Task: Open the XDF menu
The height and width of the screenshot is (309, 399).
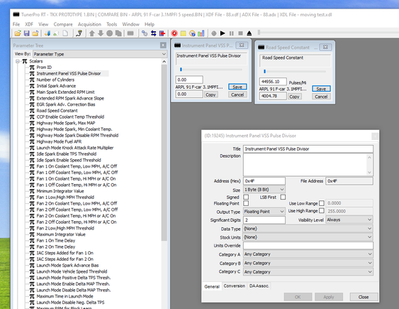Action: tap(29, 24)
